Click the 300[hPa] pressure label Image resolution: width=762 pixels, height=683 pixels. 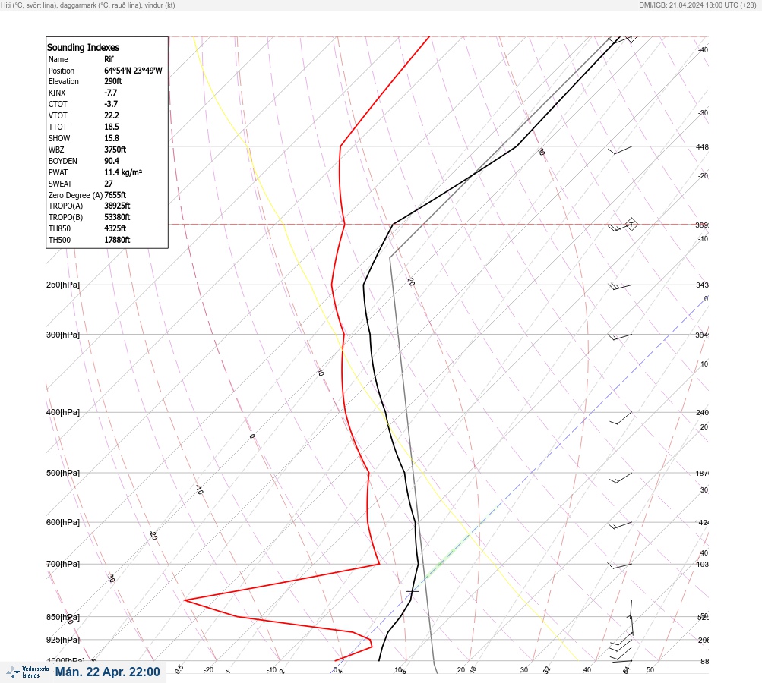pos(63,335)
